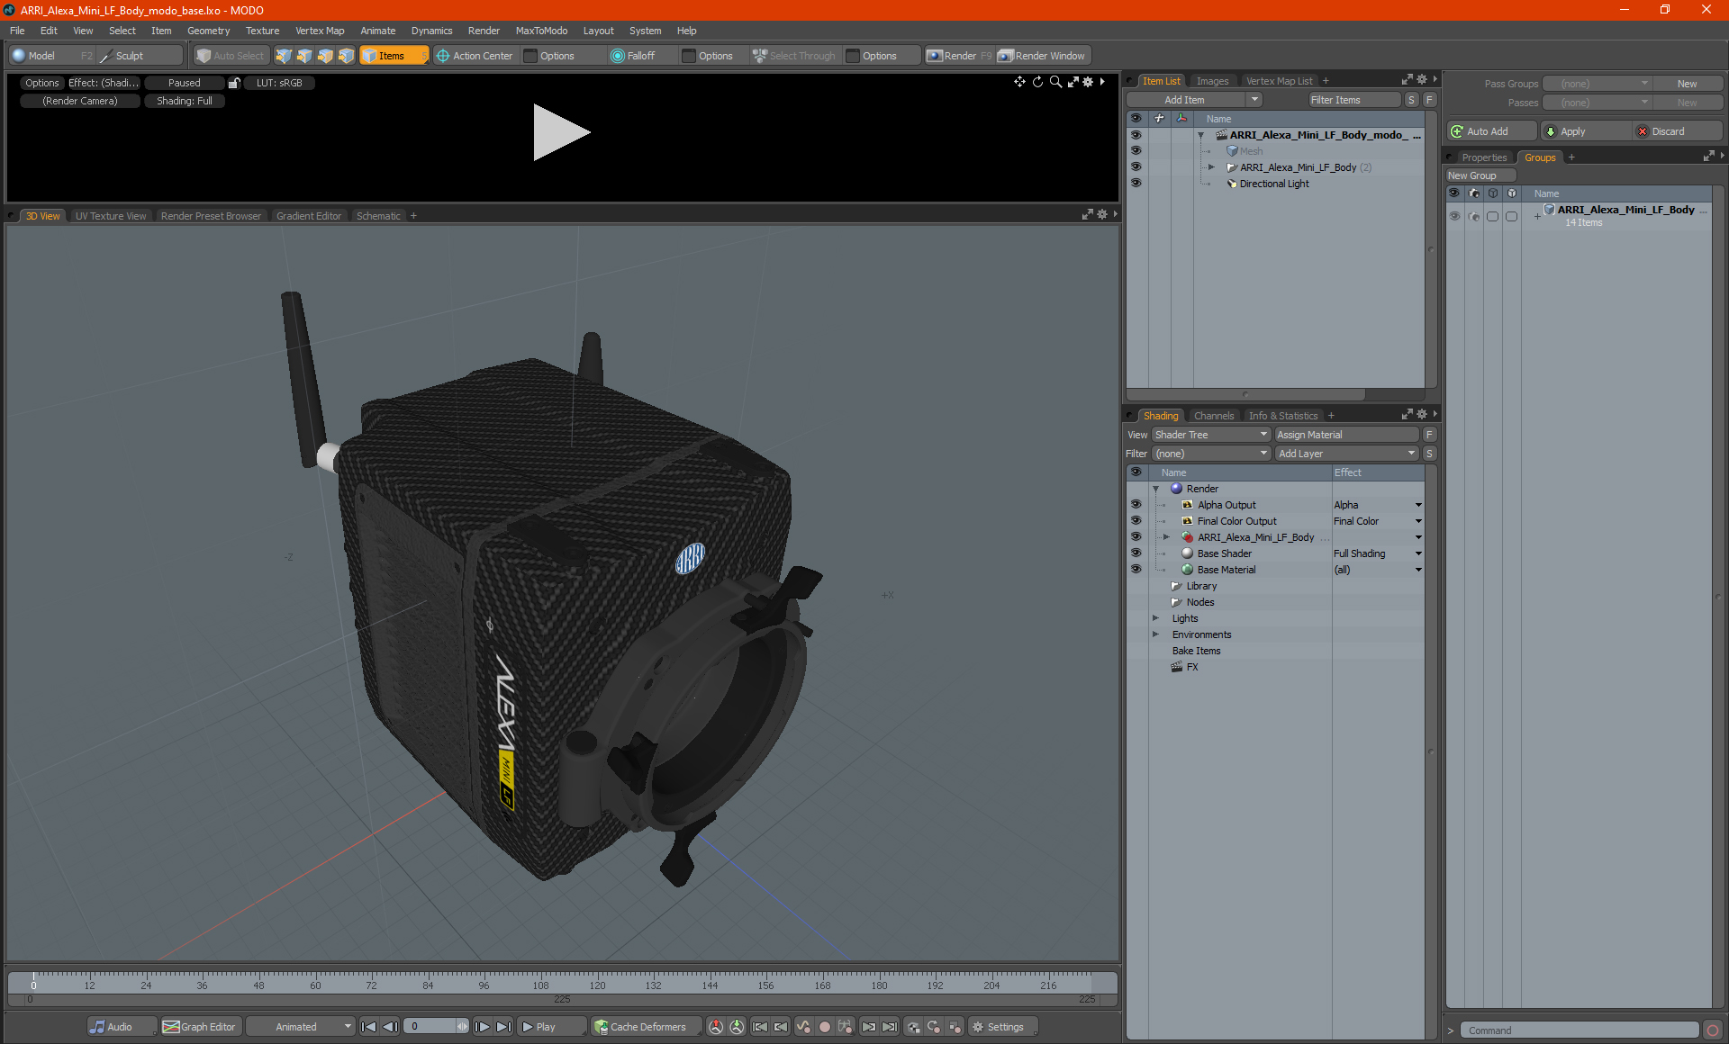Image resolution: width=1729 pixels, height=1044 pixels.
Task: Click the preview zoom magnifier icon
Action: pyautogui.click(x=1055, y=82)
